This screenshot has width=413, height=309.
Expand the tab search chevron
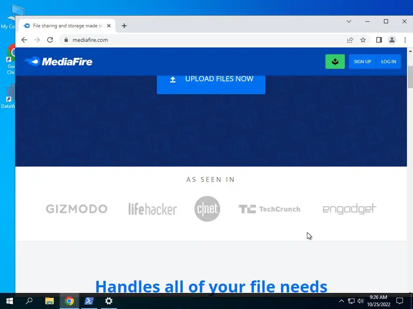(x=349, y=21)
